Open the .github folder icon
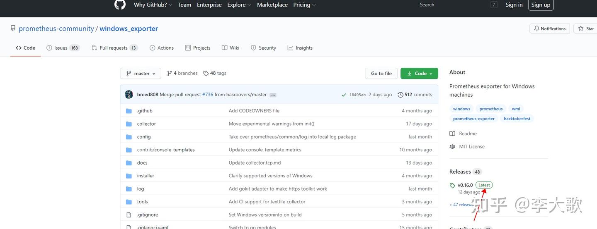 [x=129, y=111]
